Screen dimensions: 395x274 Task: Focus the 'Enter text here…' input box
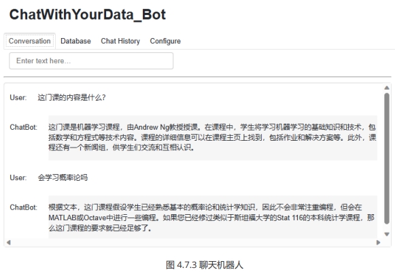point(91,61)
